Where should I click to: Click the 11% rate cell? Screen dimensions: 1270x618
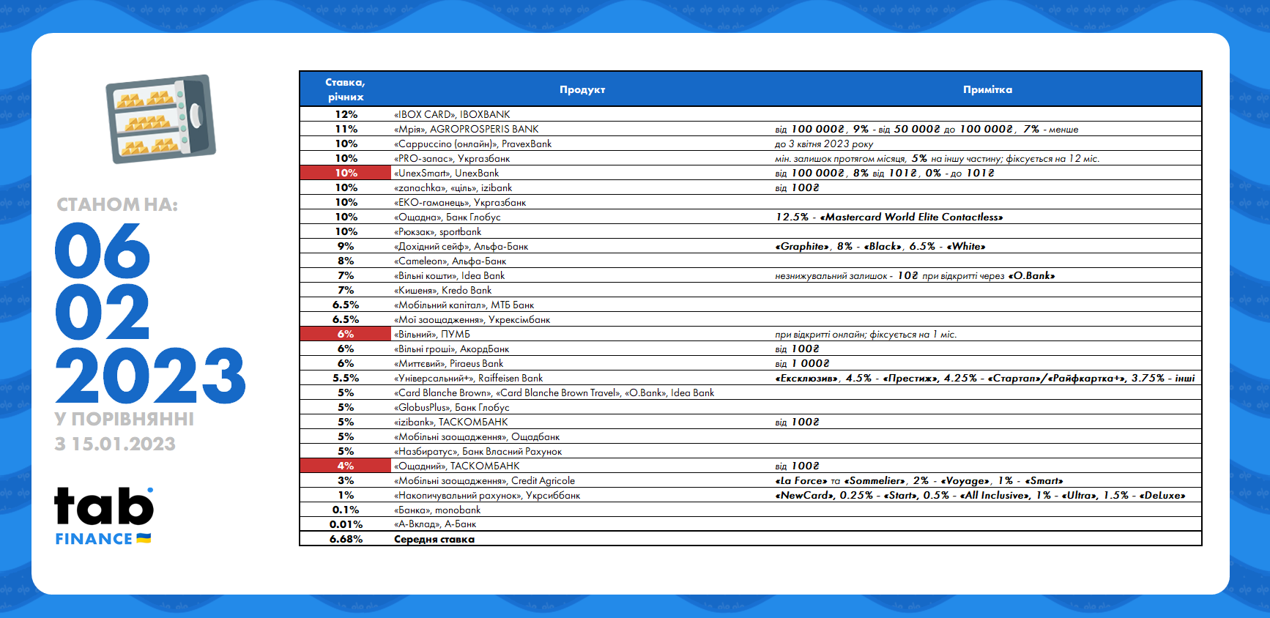pos(346,129)
